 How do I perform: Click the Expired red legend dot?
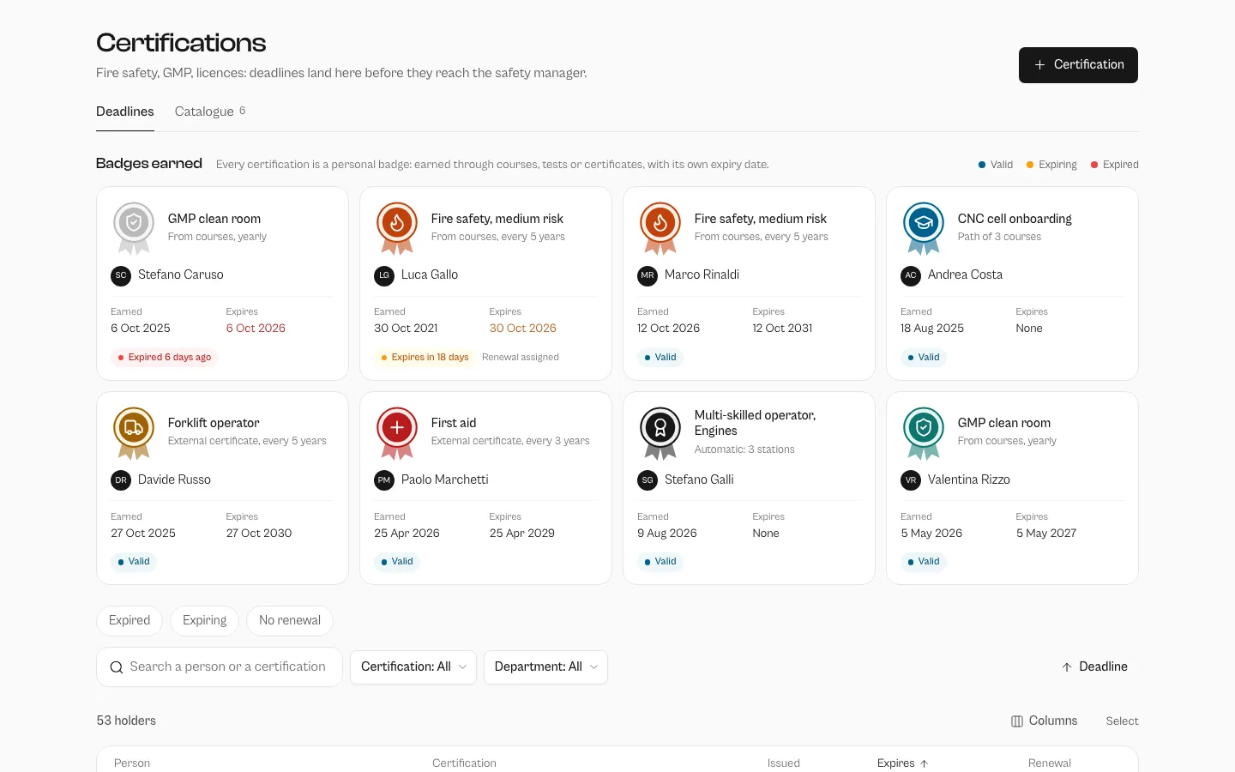(1094, 165)
